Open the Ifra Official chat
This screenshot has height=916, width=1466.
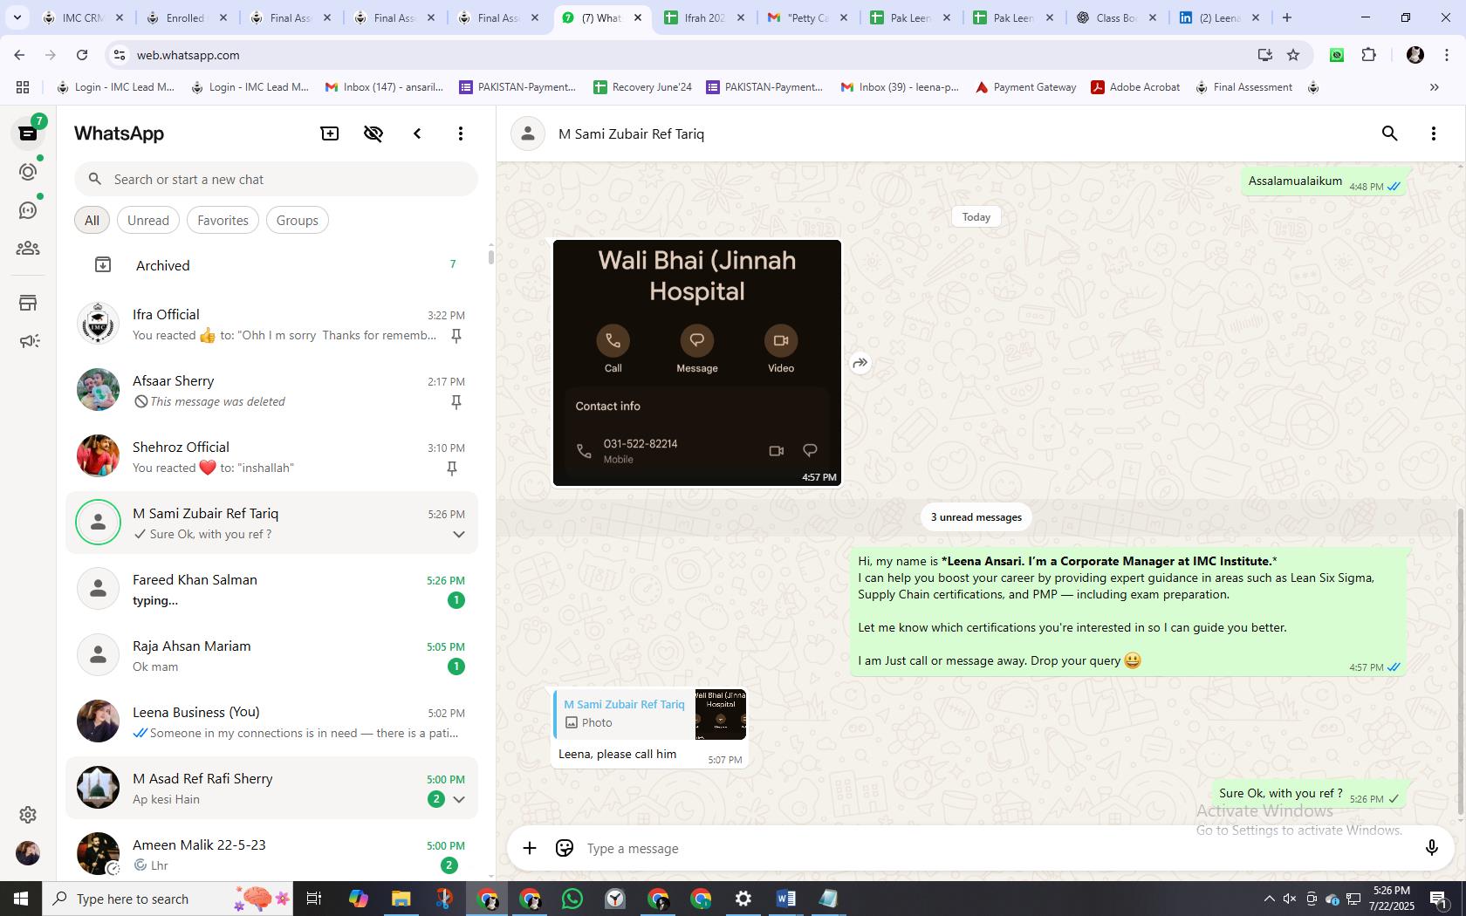tap(272, 324)
